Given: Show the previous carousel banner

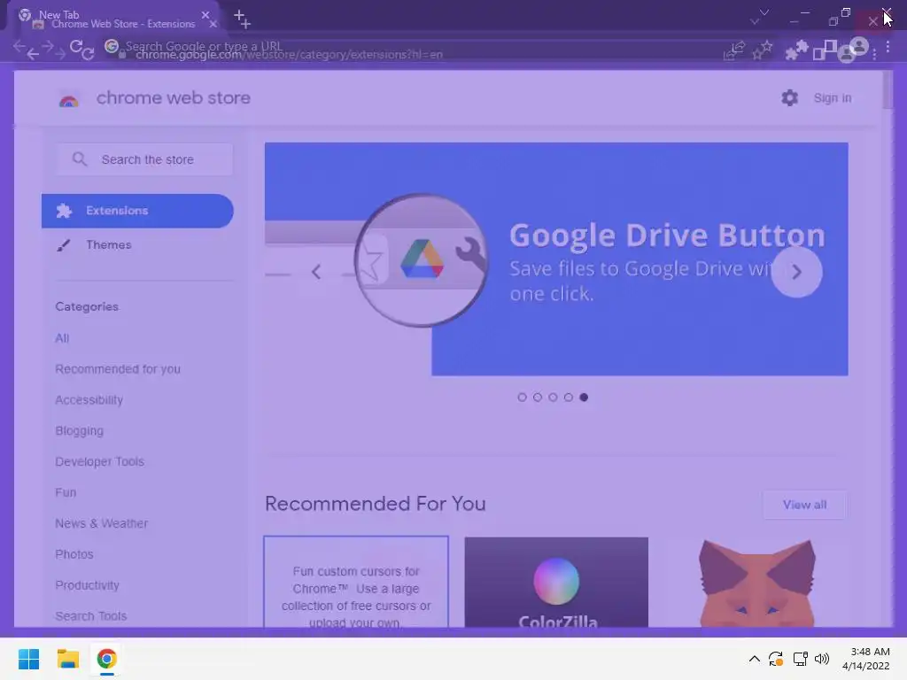Looking at the screenshot, I should [316, 272].
